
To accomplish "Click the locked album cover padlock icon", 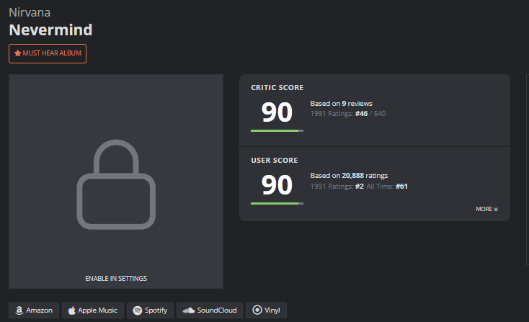I will tap(116, 184).
